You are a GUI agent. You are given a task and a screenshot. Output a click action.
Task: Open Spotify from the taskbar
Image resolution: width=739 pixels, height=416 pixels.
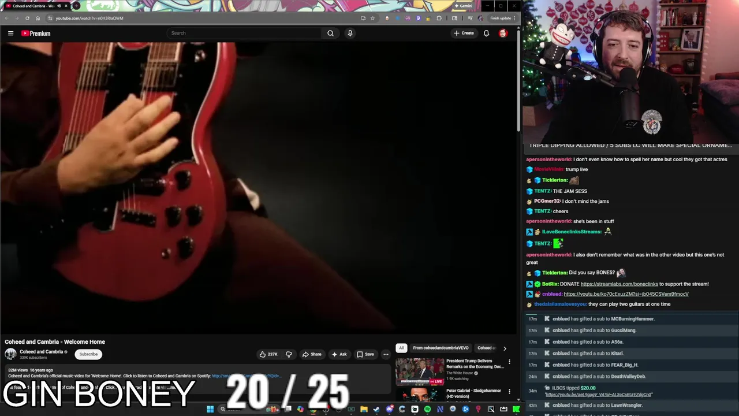427,409
